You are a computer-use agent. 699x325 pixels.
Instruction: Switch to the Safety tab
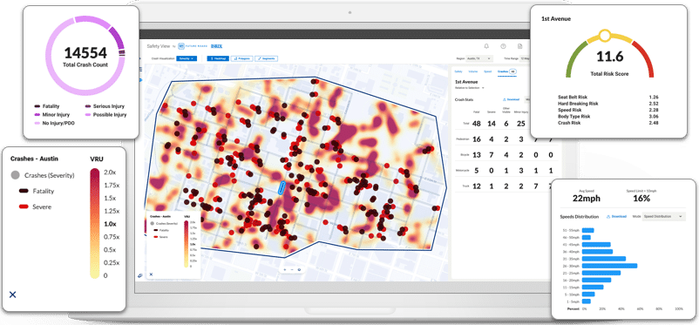click(x=458, y=71)
